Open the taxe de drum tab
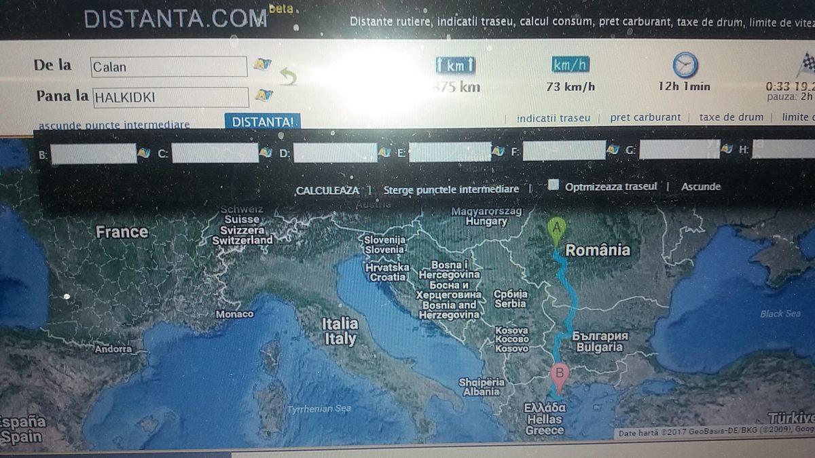This screenshot has width=815, height=458. click(731, 117)
